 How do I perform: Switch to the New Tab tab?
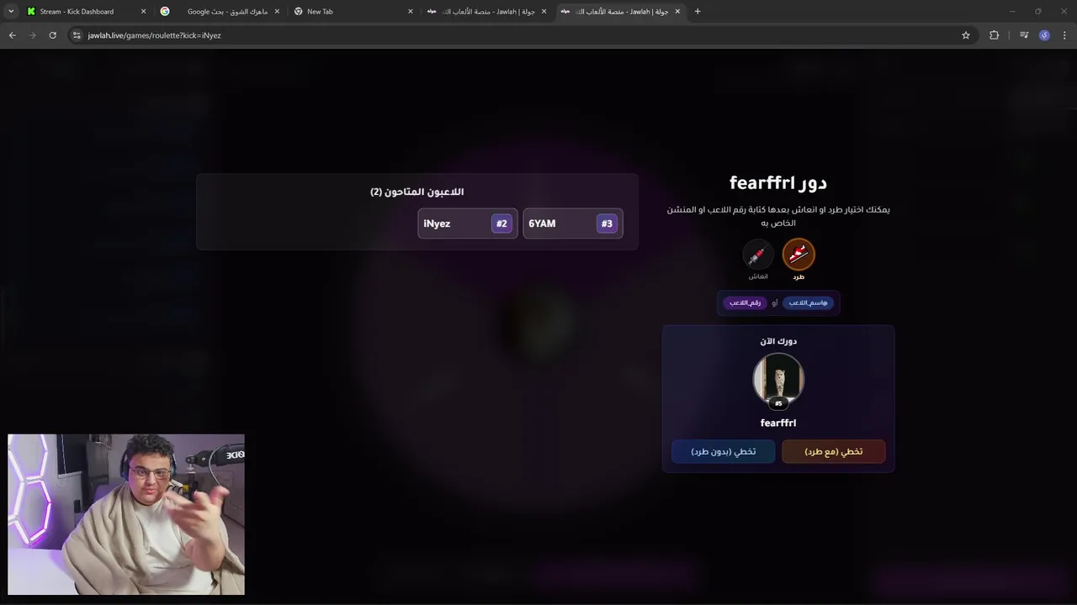[353, 12]
